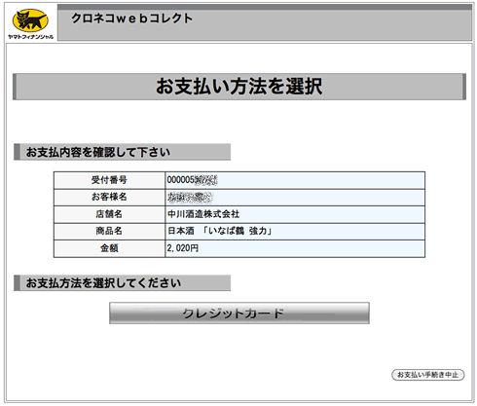Select the 商品名 label cell
The image size is (477, 406).
tap(109, 231)
